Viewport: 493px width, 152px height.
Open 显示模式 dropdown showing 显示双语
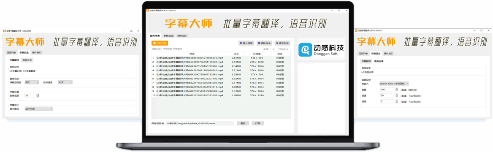(39, 109)
